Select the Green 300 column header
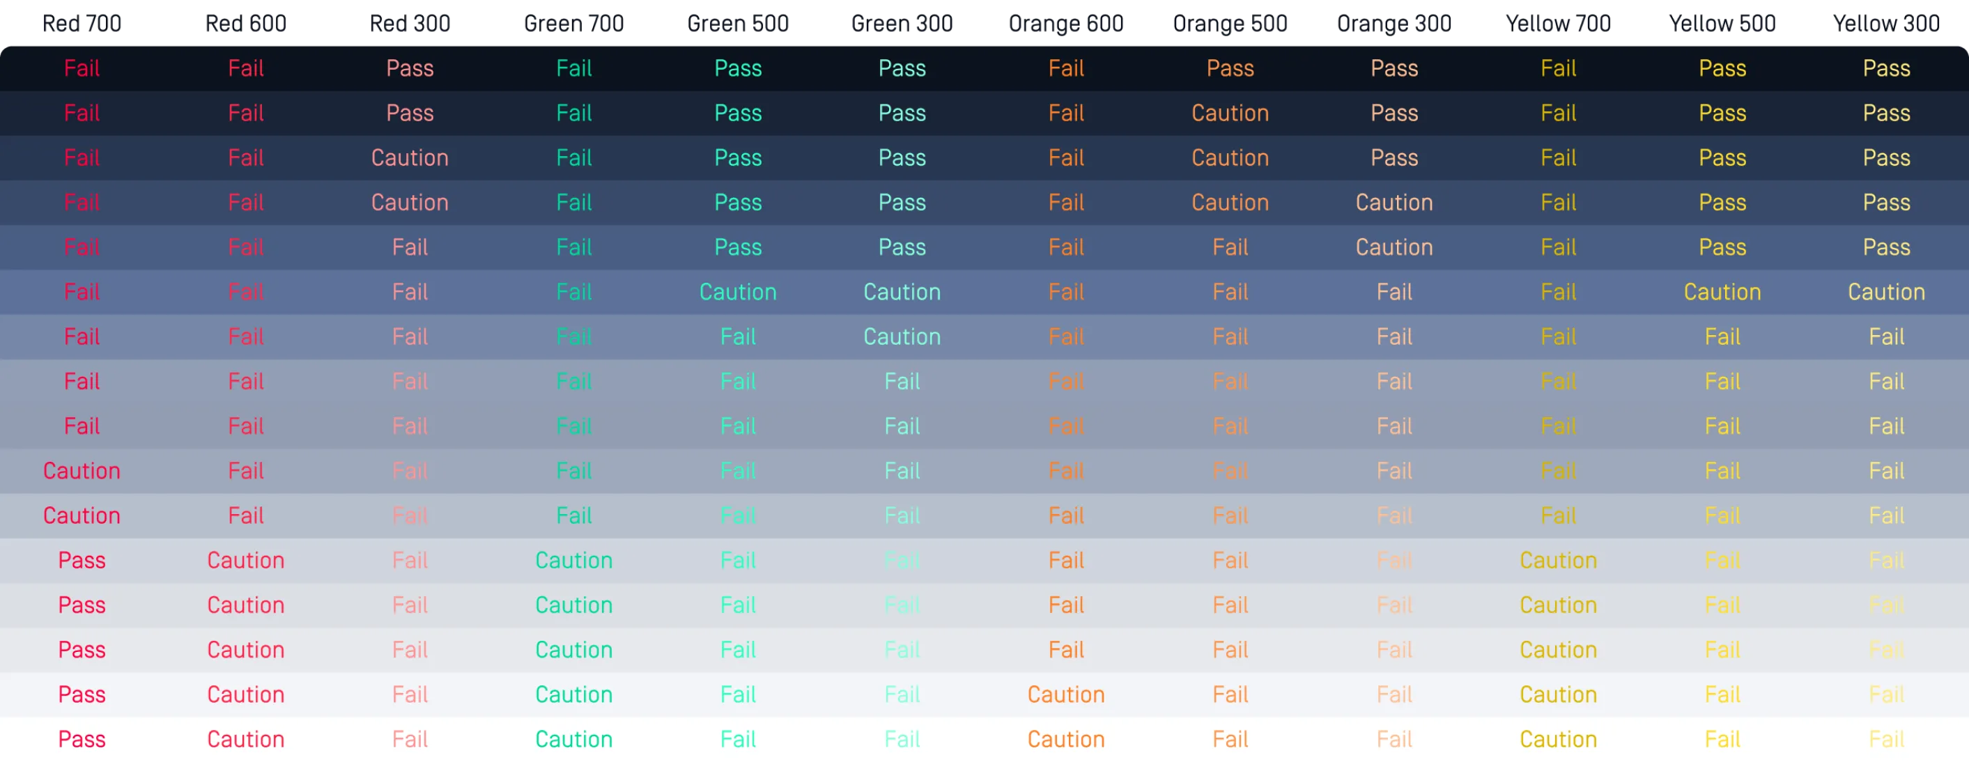The height and width of the screenshot is (762, 1969). coord(902,24)
